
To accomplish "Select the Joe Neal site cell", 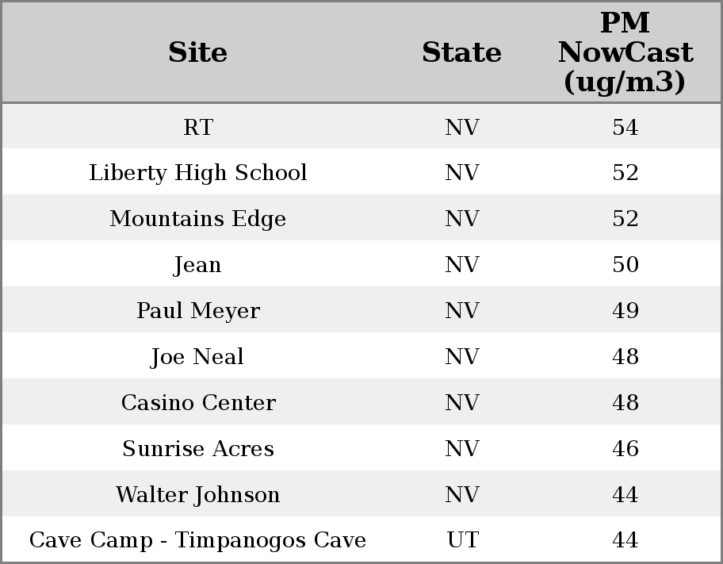I will [x=197, y=357].
